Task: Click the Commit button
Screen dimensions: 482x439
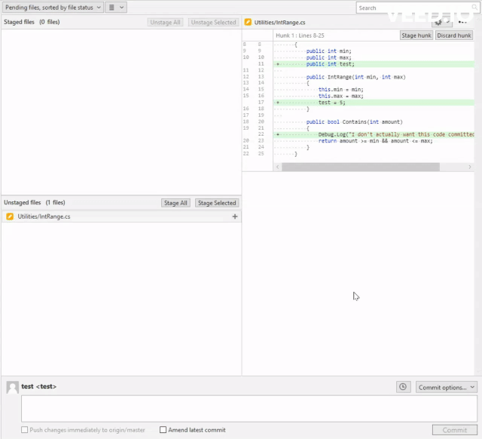Action: pyautogui.click(x=455, y=430)
